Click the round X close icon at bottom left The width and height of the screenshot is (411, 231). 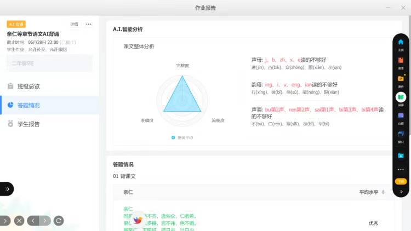click(19, 221)
